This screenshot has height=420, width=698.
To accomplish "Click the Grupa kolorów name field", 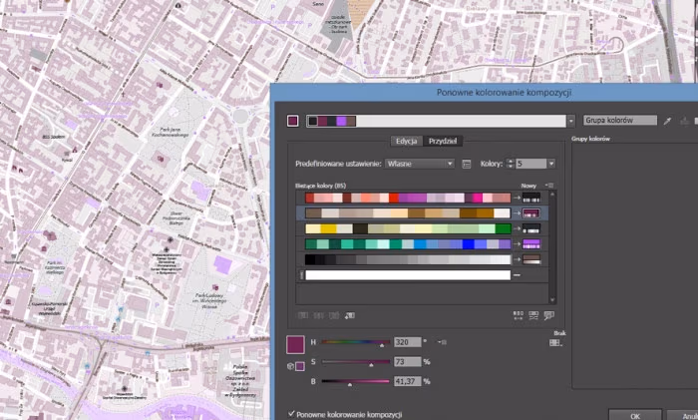I will (619, 121).
